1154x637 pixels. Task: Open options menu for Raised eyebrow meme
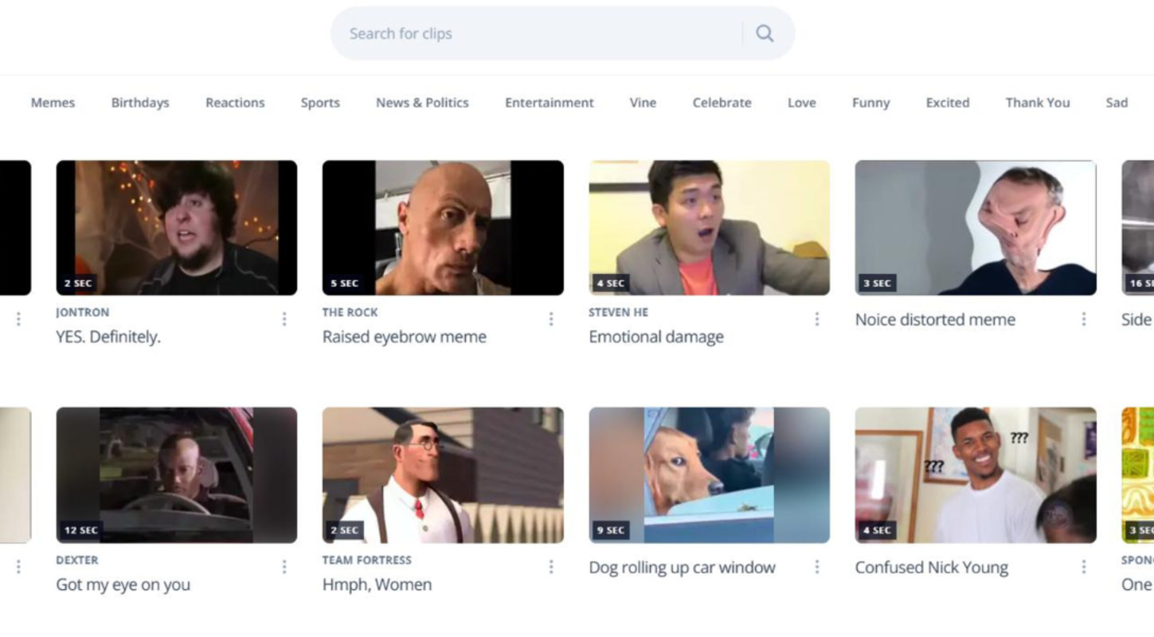[551, 319]
